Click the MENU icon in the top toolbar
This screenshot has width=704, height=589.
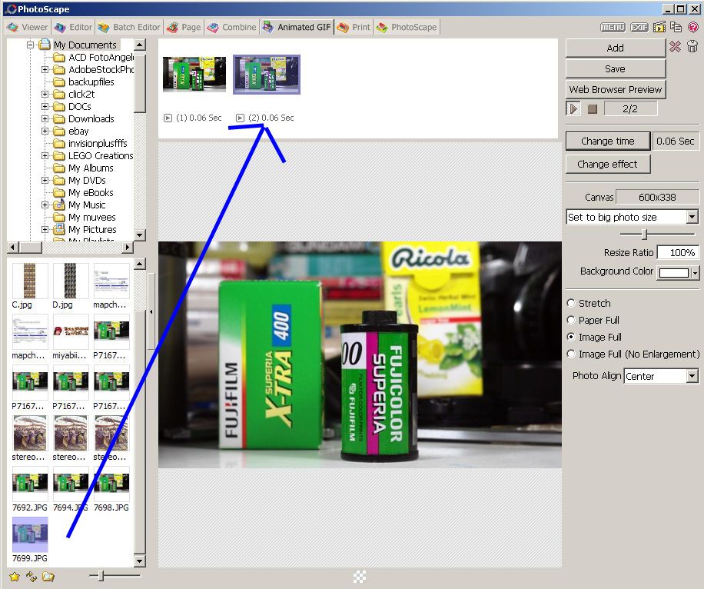(x=613, y=27)
